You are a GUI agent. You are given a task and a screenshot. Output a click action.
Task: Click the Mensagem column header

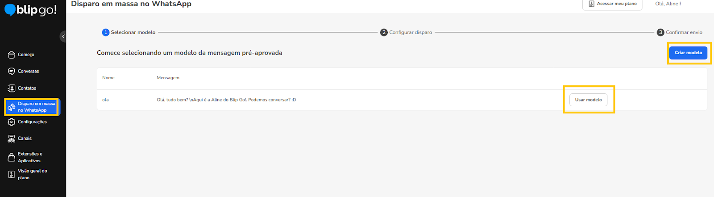click(x=168, y=78)
